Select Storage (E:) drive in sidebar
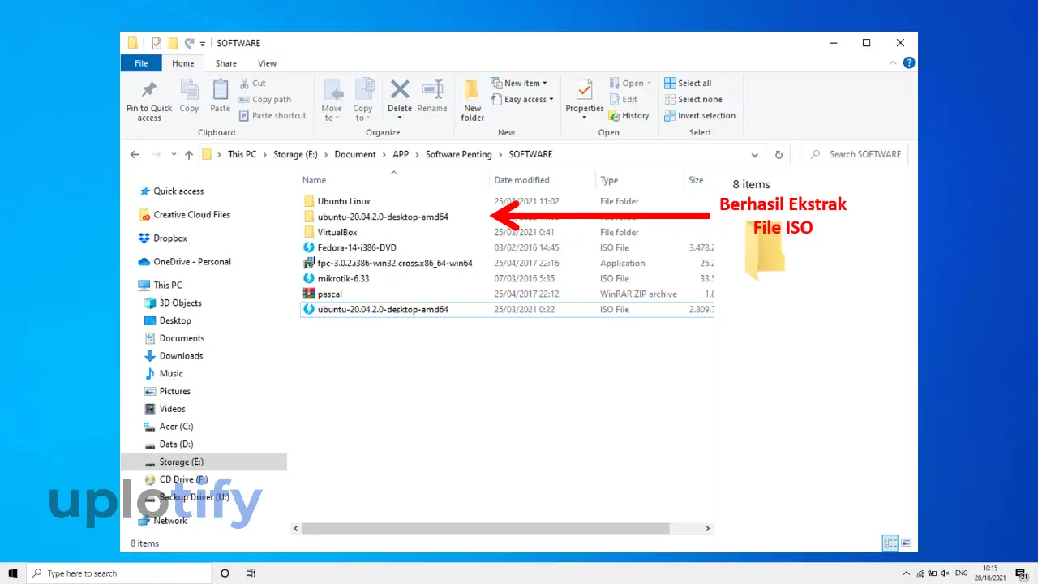This screenshot has width=1038, height=584. [x=204, y=462]
